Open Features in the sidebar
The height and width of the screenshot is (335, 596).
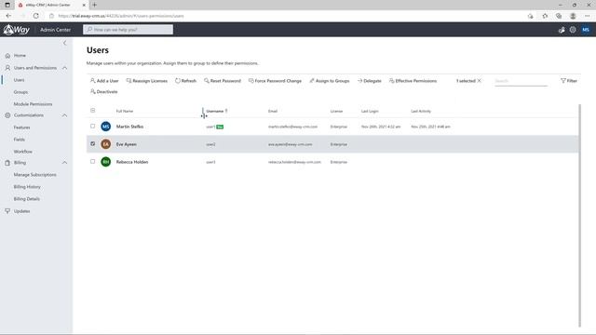tap(21, 127)
